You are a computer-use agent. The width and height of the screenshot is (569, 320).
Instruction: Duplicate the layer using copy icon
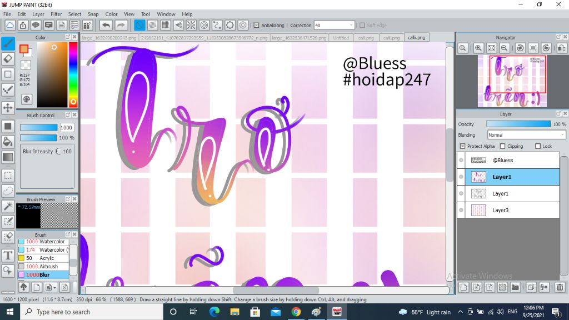tap(531, 287)
